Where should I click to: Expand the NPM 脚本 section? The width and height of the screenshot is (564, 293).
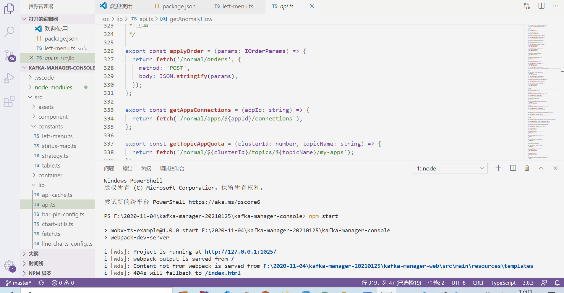58,273
